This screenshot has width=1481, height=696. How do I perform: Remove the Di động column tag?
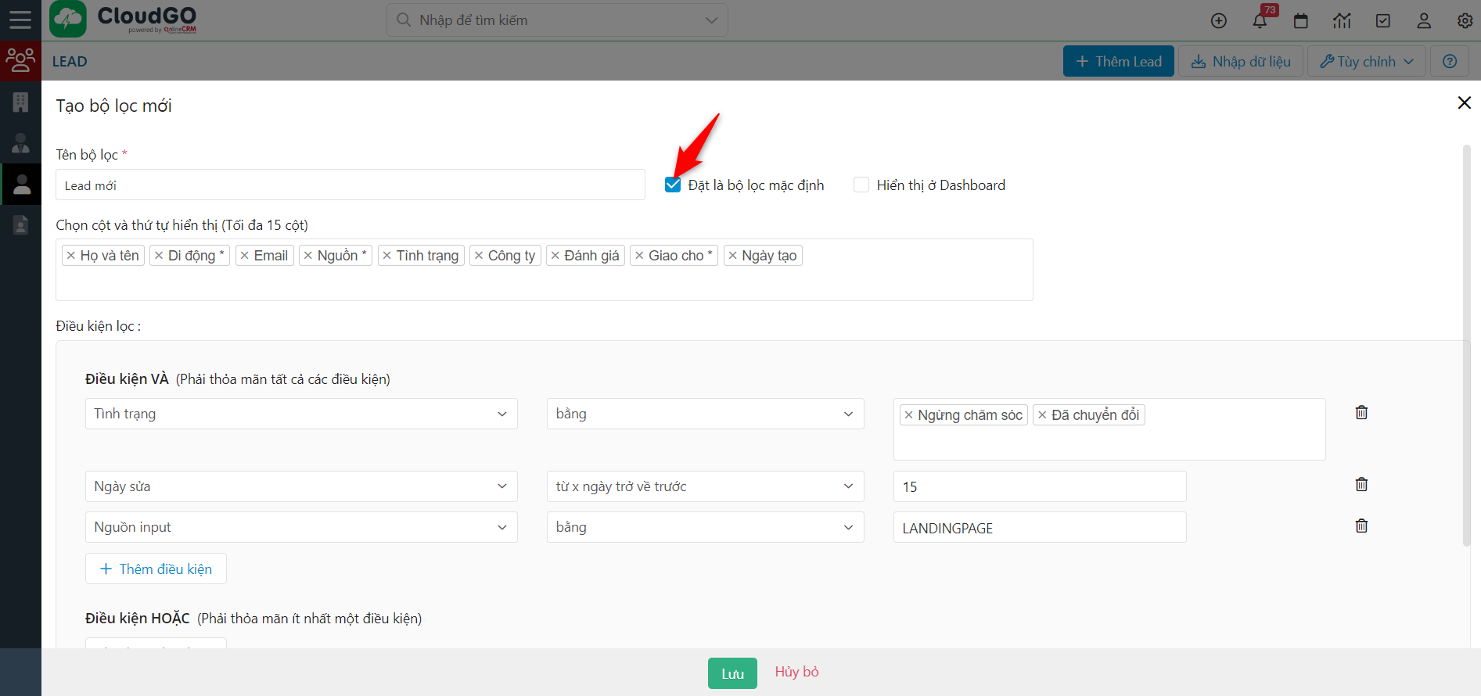159,256
